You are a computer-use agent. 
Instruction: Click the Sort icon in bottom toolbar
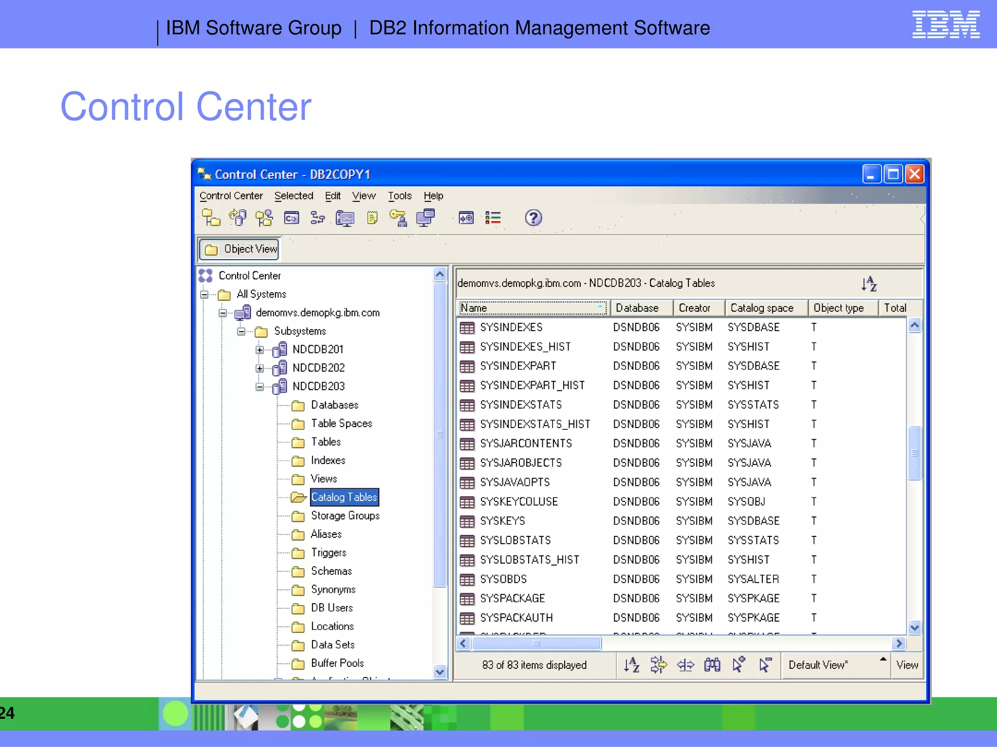[x=631, y=664]
